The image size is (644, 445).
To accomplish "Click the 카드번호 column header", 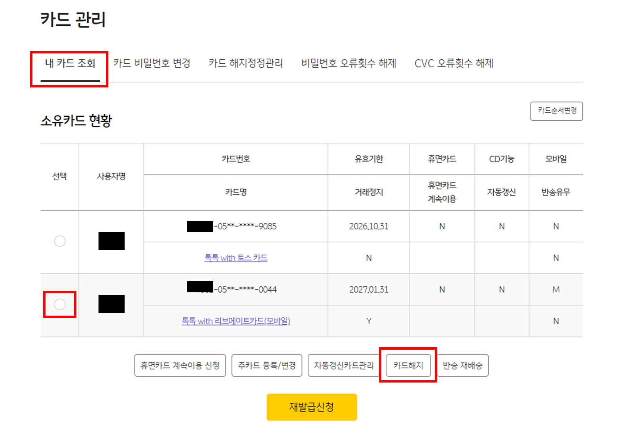I will click(236, 159).
